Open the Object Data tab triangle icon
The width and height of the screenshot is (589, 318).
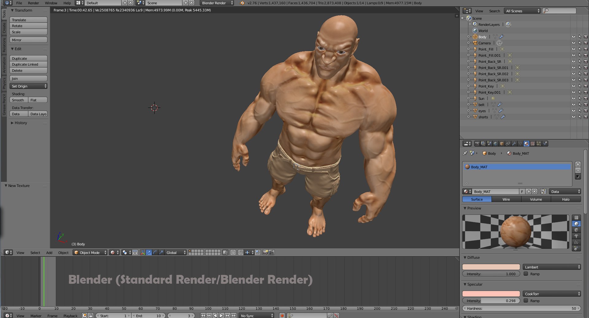520,144
